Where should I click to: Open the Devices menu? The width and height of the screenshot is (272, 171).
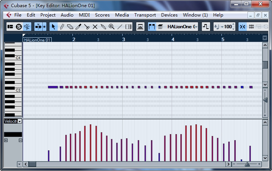coord(169,15)
